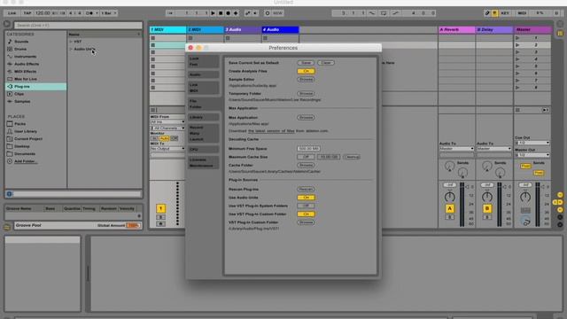
Task: Open latest version of Max link
Action: [271, 131]
